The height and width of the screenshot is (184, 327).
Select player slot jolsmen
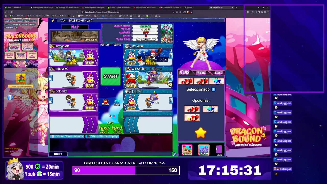[x=148, y=100]
